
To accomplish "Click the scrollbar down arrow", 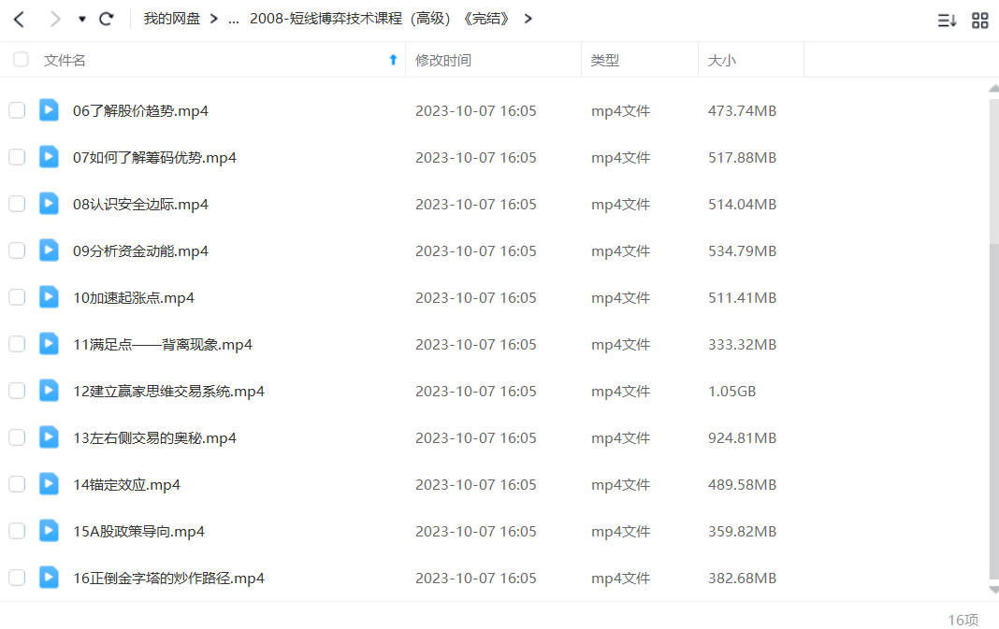I will pos(994,590).
